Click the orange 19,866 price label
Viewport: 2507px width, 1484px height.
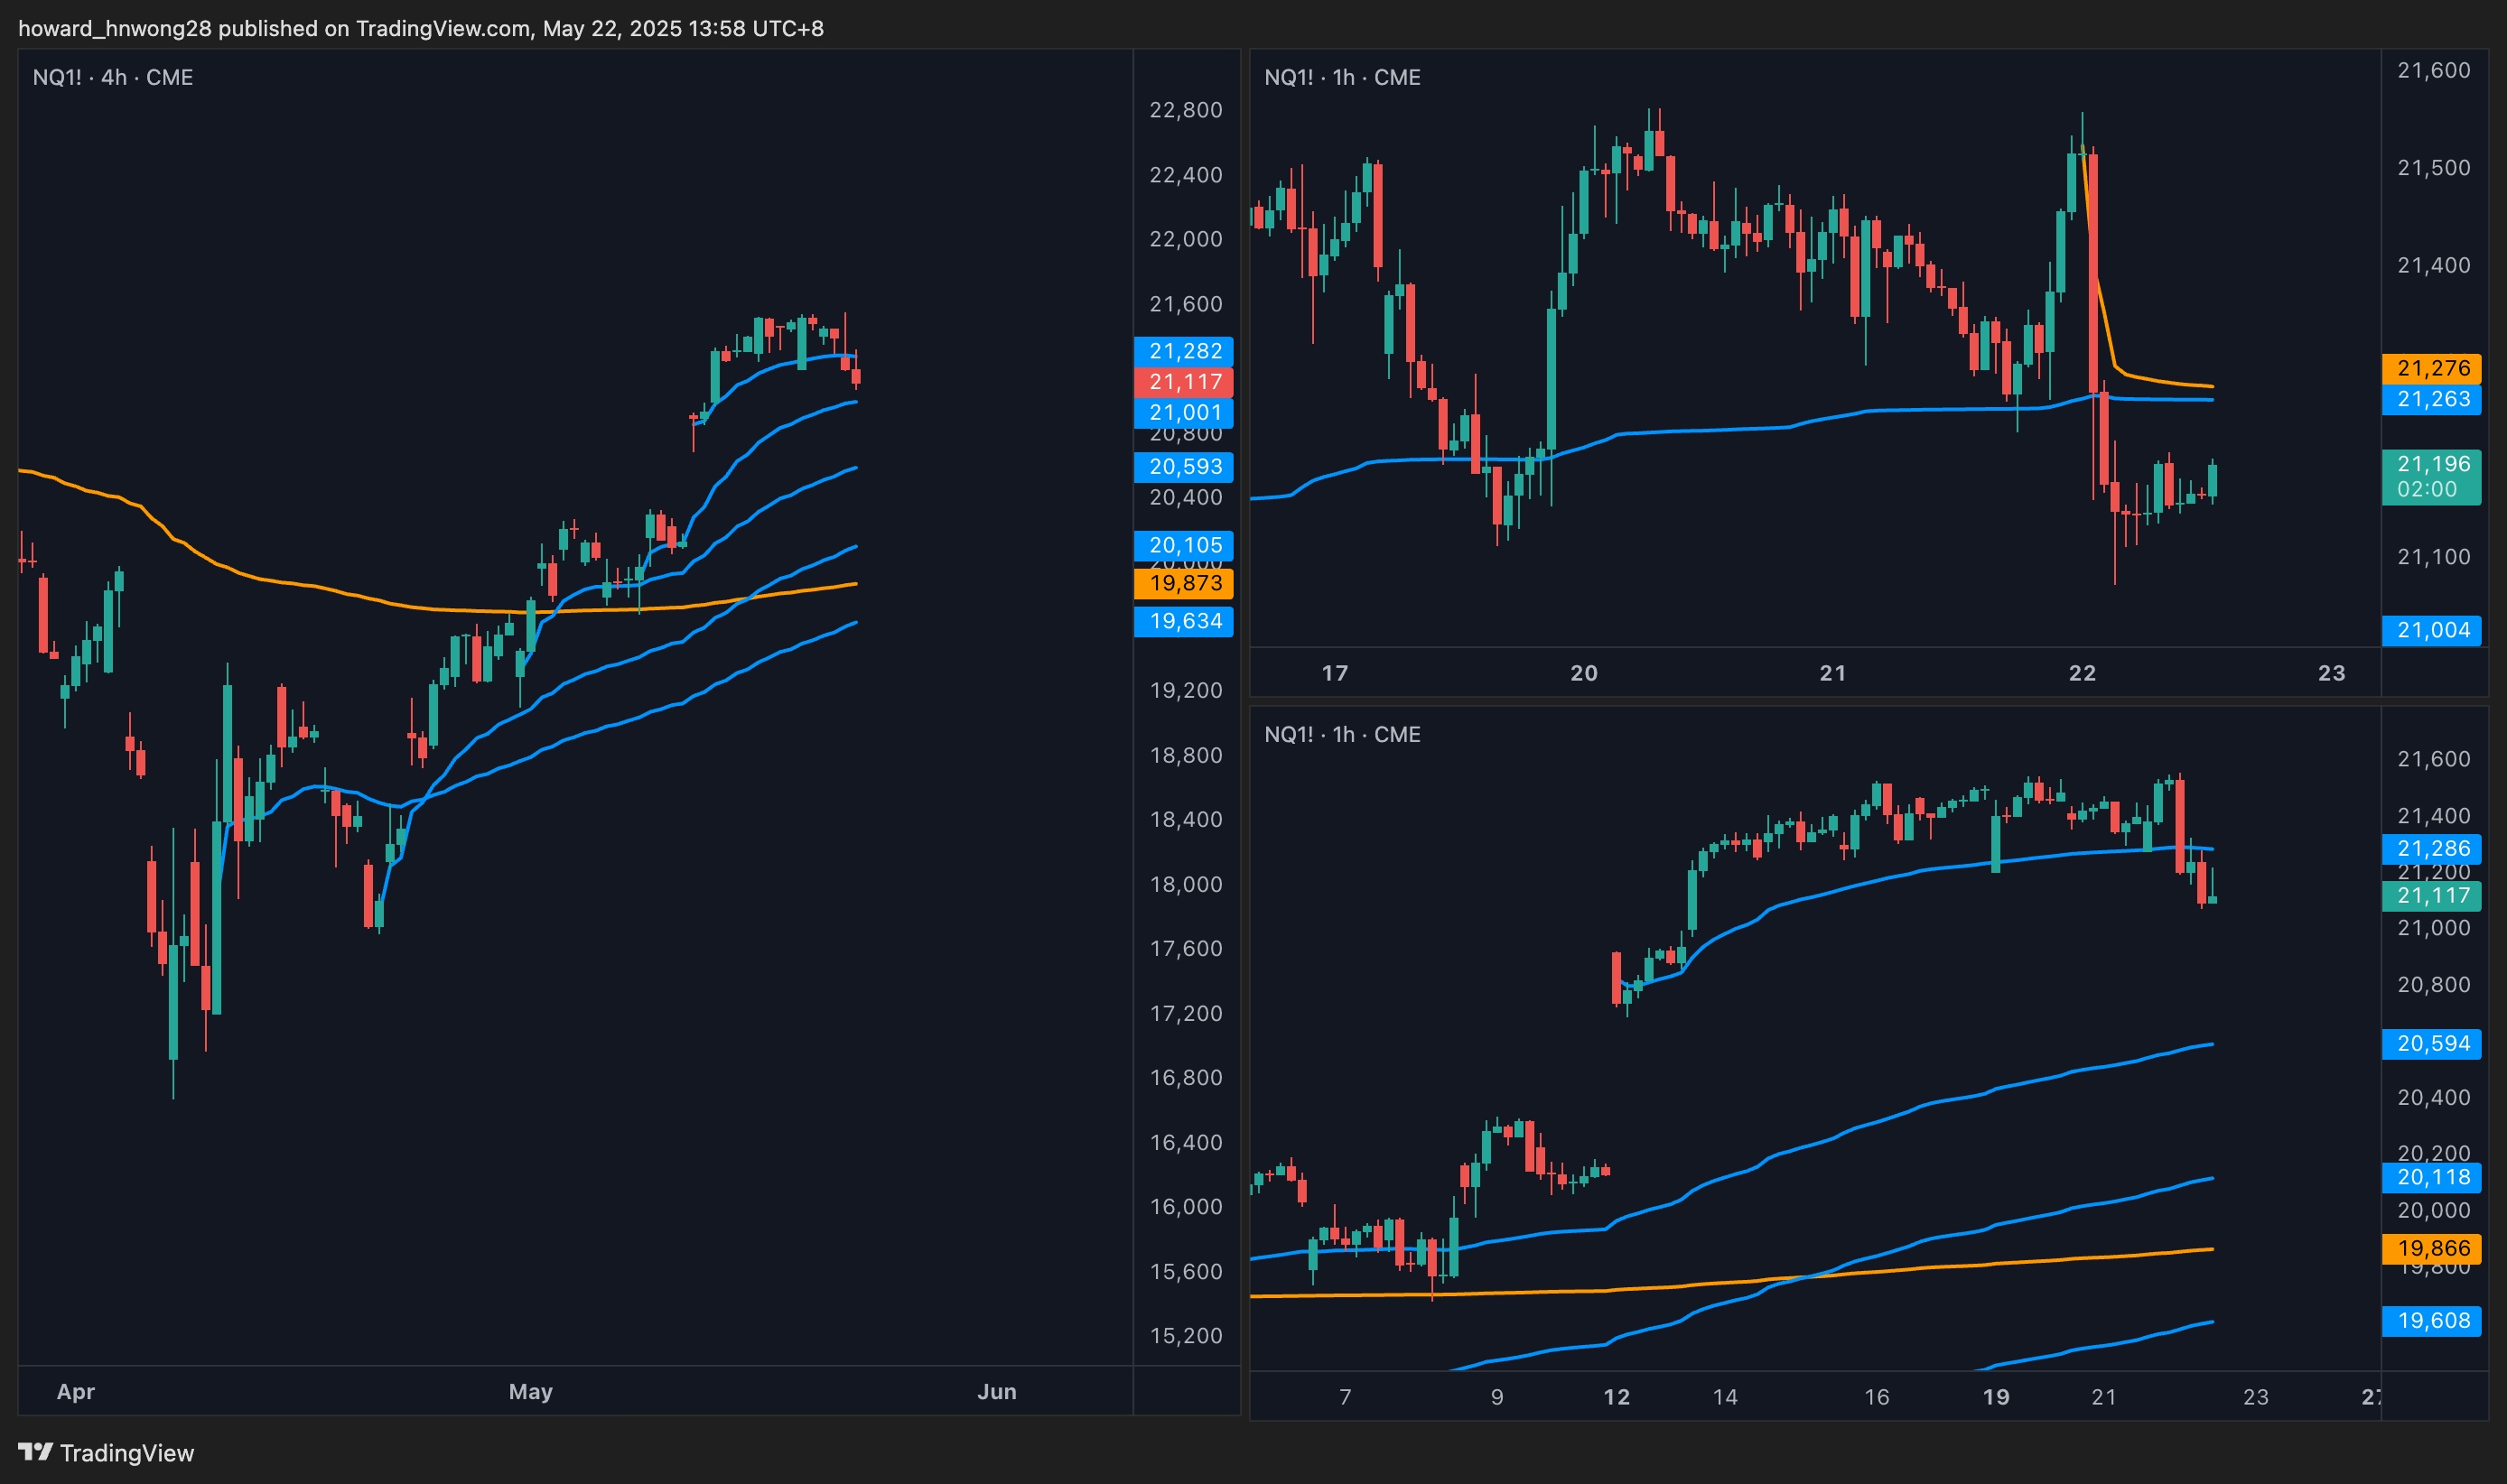point(2431,1248)
